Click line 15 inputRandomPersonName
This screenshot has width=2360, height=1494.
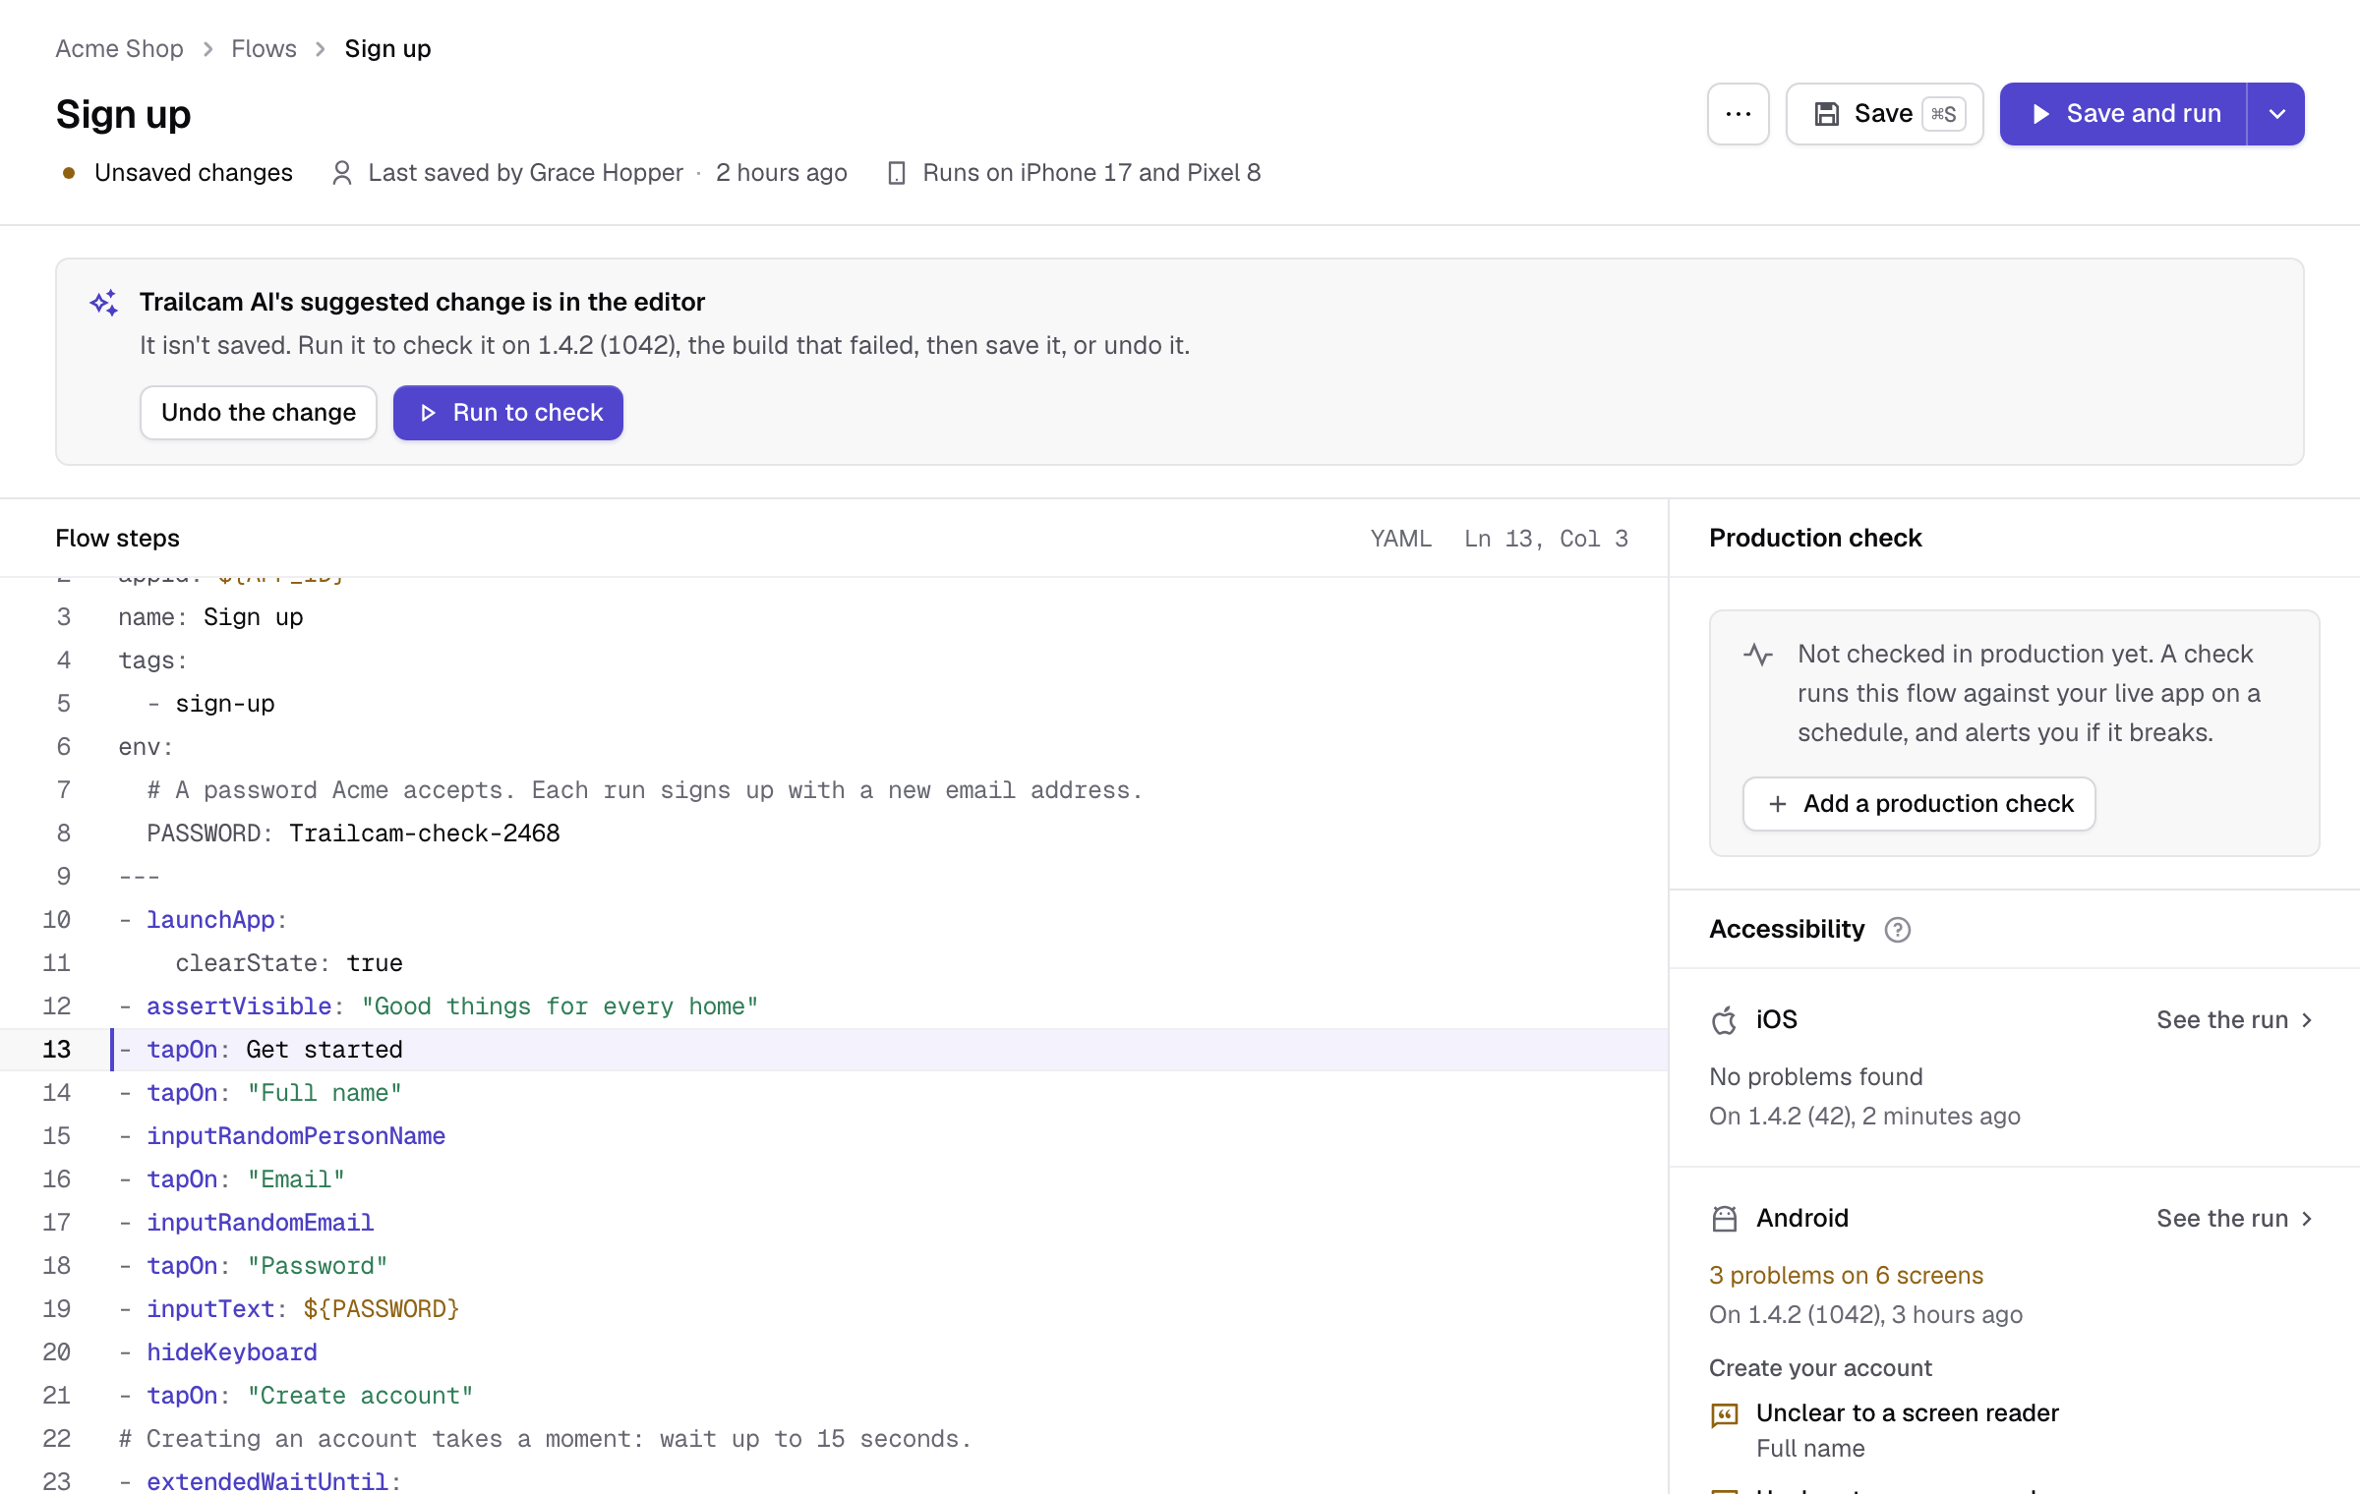(295, 1136)
